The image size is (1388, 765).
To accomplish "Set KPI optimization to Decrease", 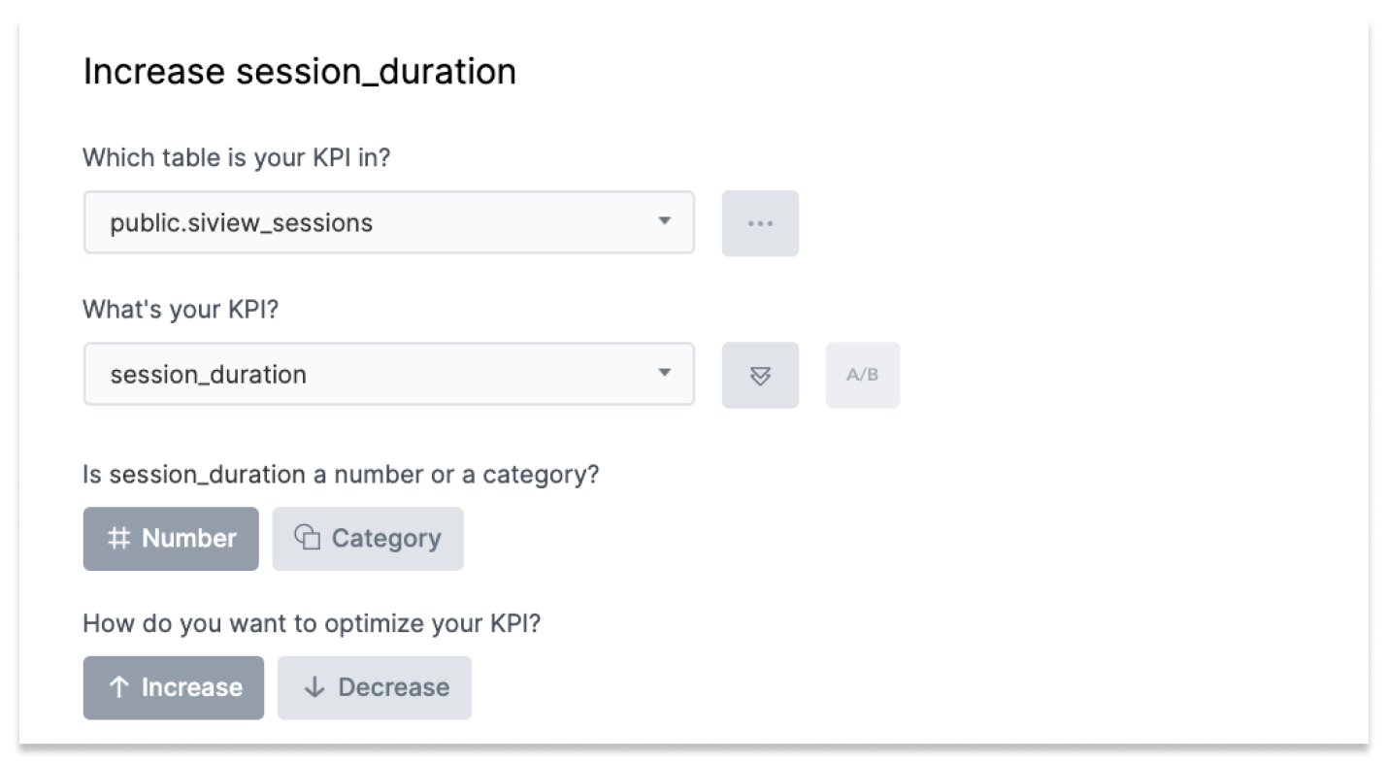I will [375, 687].
